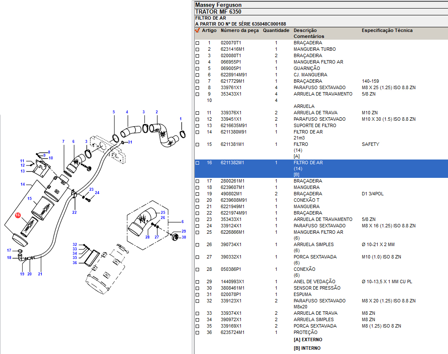Screen dimensions: 448x354
Task: Click callout 36 beside the protection cover
Action: click(x=75, y=263)
